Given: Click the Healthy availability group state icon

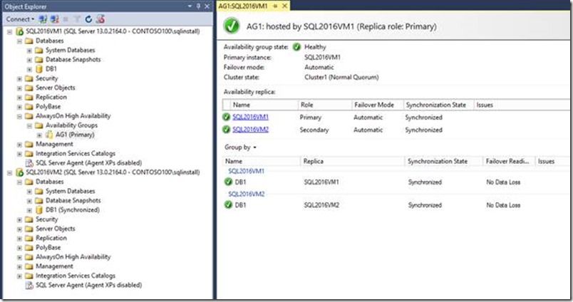Looking at the screenshot, I should [296, 47].
